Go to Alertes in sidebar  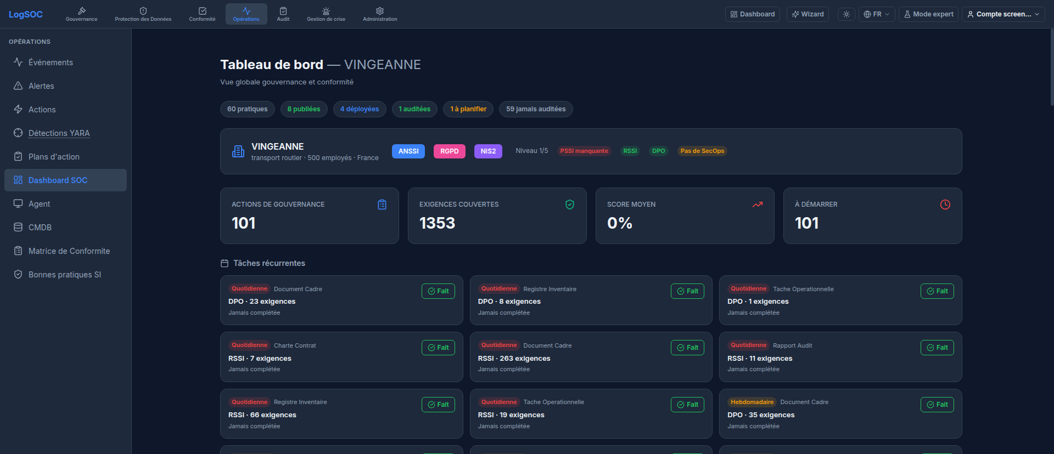point(65,86)
